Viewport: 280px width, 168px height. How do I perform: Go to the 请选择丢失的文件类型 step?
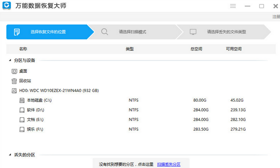pyautogui.click(x=224, y=32)
